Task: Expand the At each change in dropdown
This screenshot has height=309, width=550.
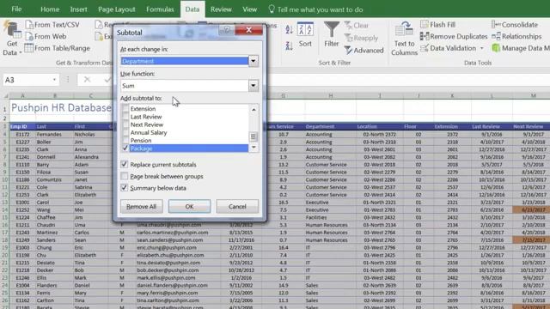Action: tap(254, 61)
